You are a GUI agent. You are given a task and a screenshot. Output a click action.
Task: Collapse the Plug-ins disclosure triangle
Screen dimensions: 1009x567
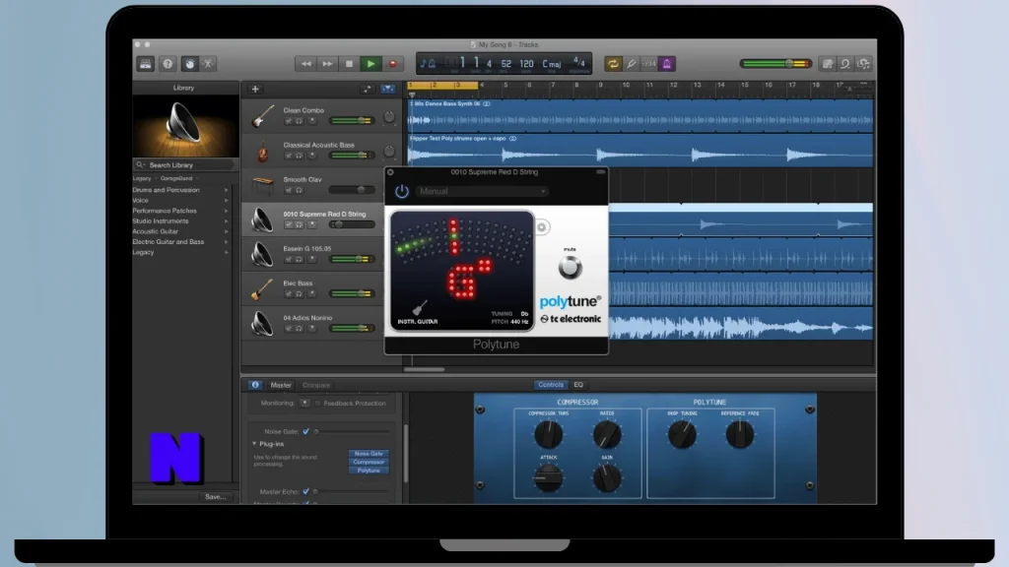(254, 444)
